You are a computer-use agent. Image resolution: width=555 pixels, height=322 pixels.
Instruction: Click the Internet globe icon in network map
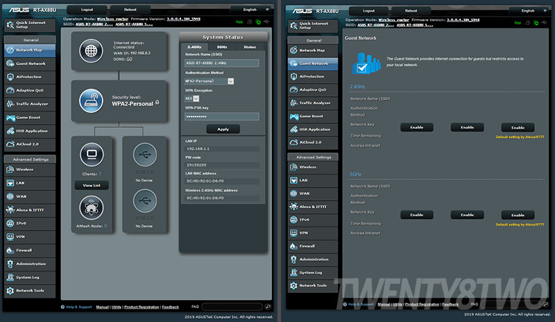[x=91, y=51]
